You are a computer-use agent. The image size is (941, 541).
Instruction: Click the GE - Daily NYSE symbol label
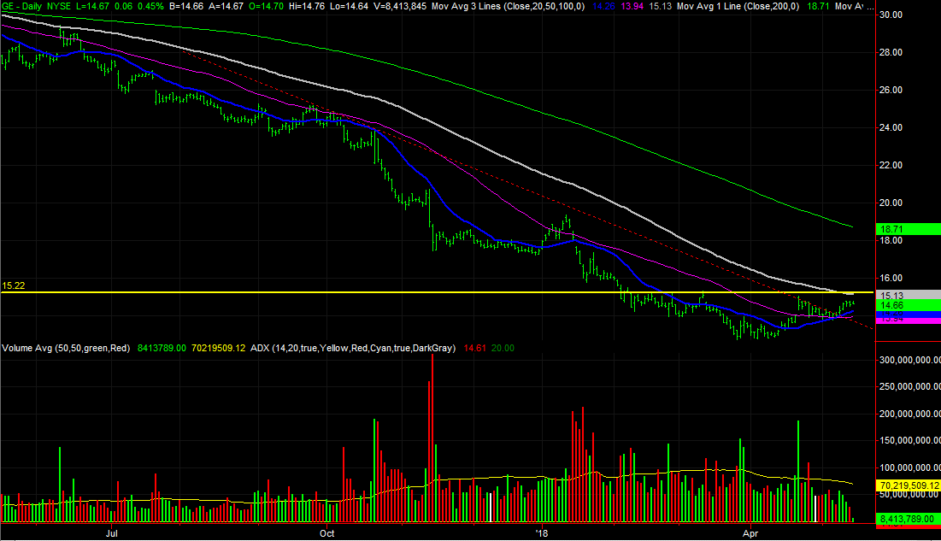(x=36, y=6)
